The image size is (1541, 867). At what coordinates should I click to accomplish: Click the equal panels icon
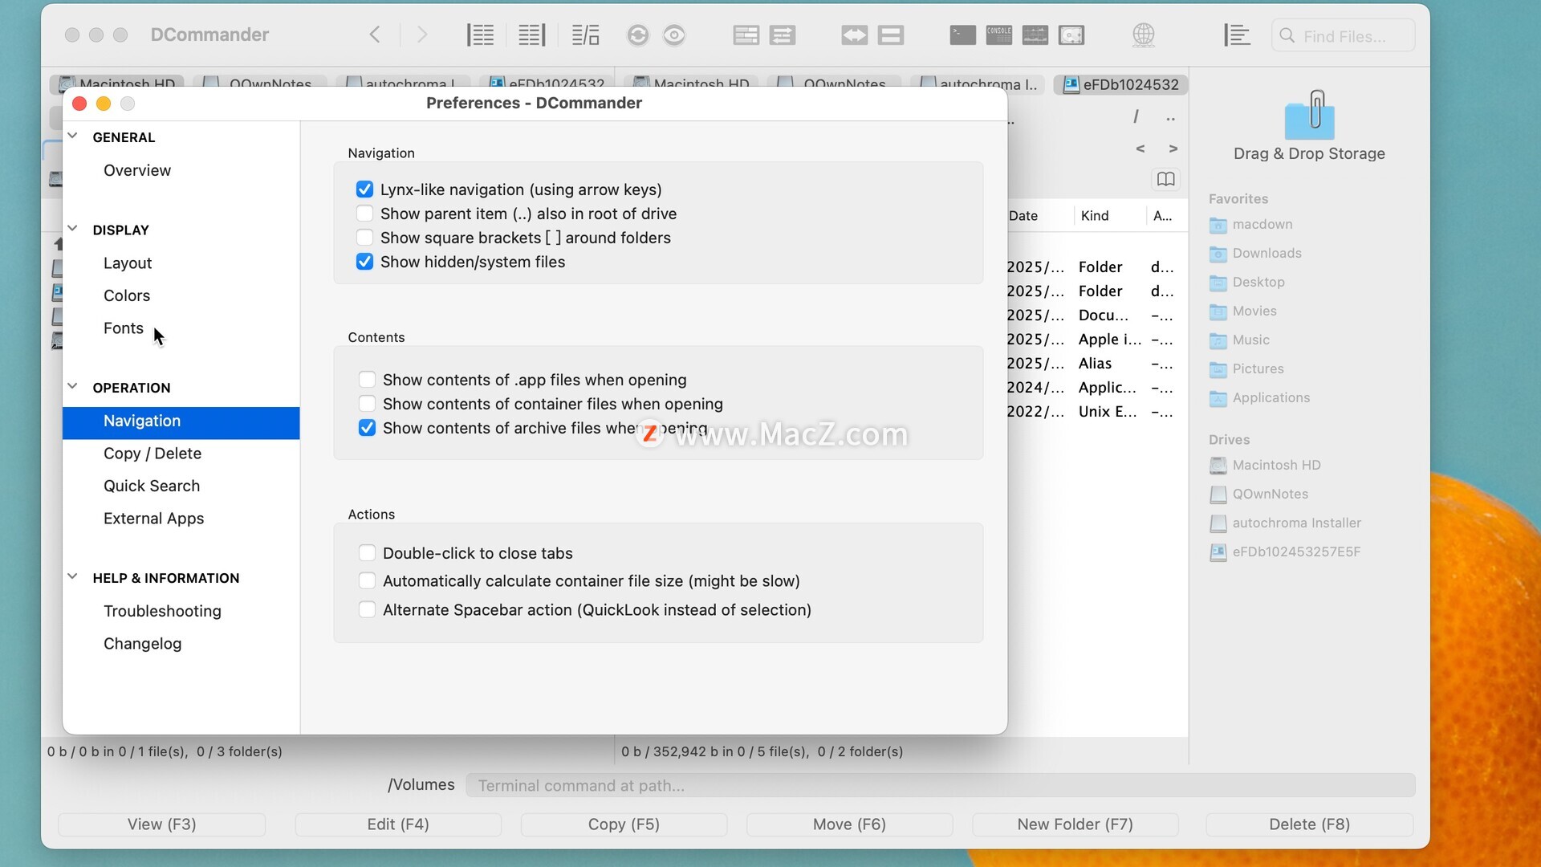890,35
